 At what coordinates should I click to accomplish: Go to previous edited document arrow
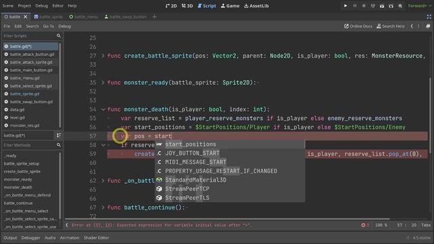point(412,26)
